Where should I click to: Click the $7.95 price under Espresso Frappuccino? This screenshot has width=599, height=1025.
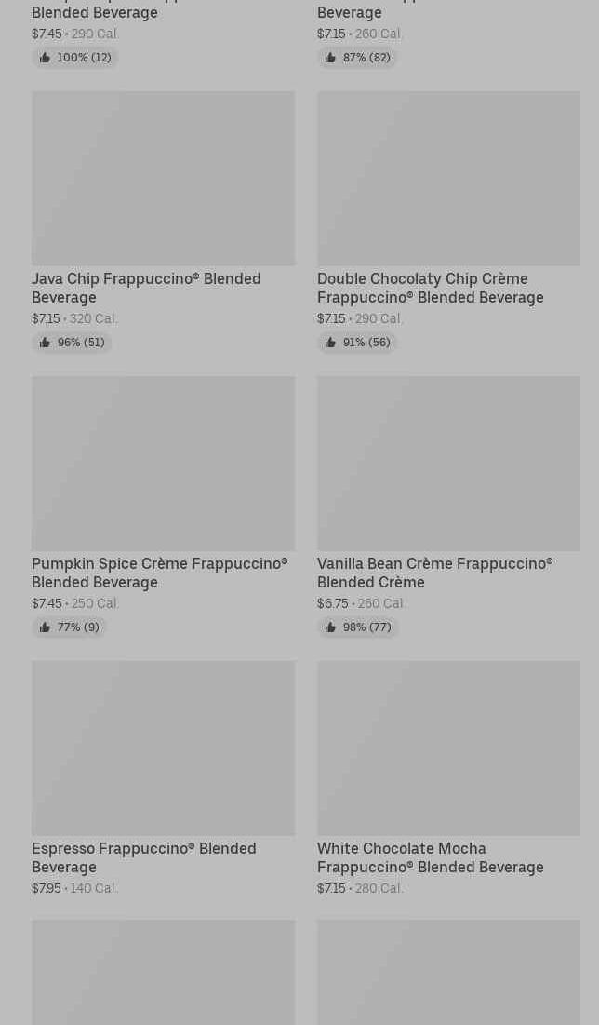(x=46, y=888)
